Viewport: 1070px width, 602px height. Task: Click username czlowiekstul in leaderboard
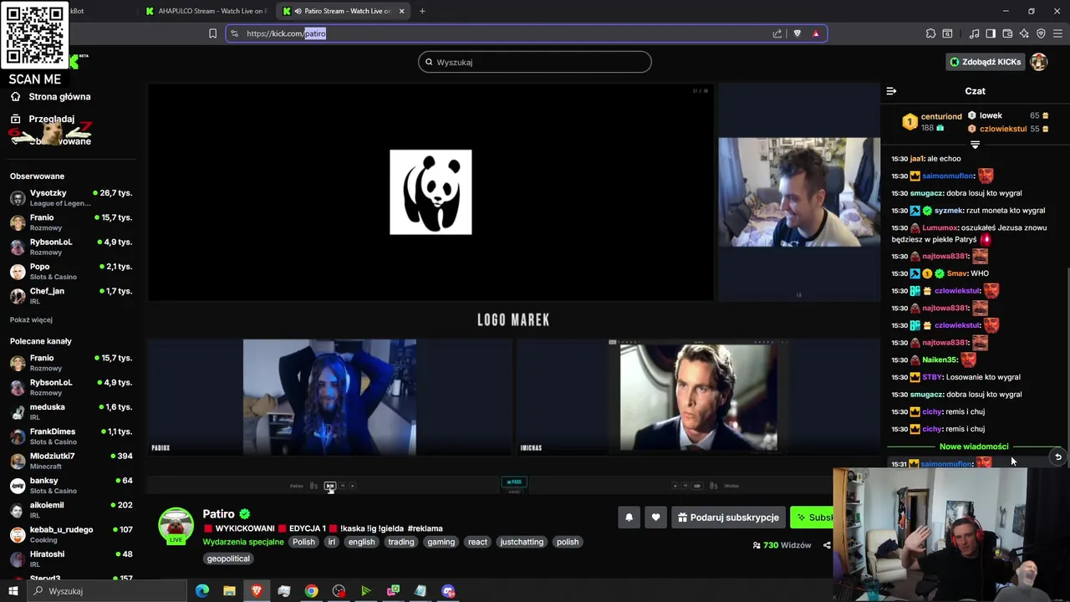click(1003, 129)
